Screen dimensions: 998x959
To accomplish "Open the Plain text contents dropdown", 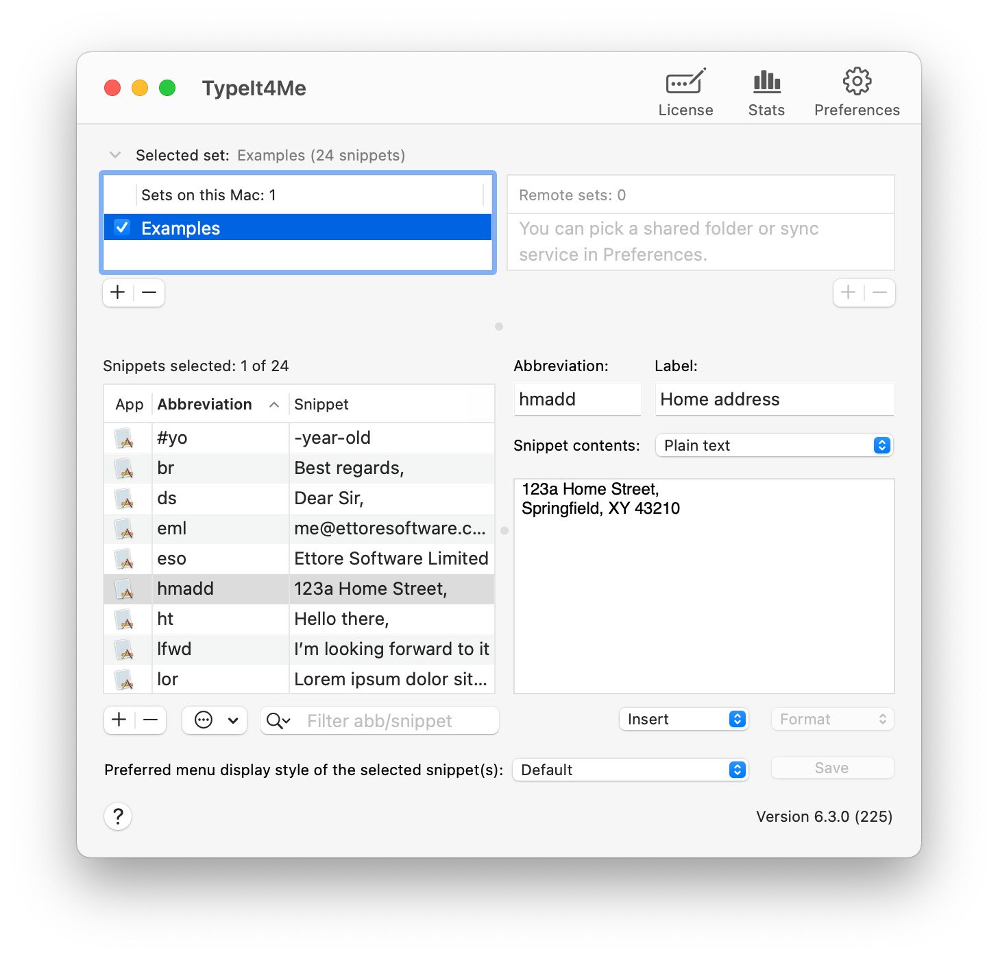I will [775, 445].
